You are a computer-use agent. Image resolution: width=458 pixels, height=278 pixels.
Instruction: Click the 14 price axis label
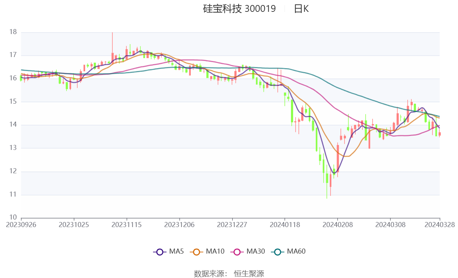click(13, 125)
